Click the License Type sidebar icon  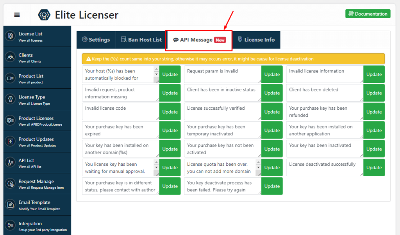tap(11, 99)
